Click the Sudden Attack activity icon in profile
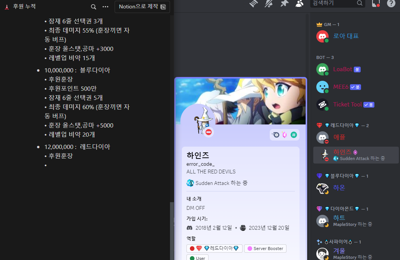This screenshot has width=400, height=260. tap(190, 183)
